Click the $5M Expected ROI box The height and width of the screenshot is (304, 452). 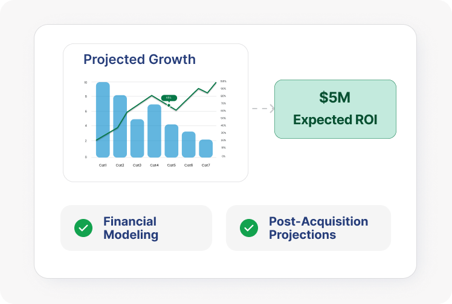point(335,109)
